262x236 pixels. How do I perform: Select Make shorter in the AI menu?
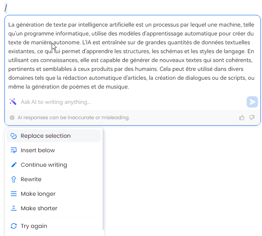coord(54,208)
